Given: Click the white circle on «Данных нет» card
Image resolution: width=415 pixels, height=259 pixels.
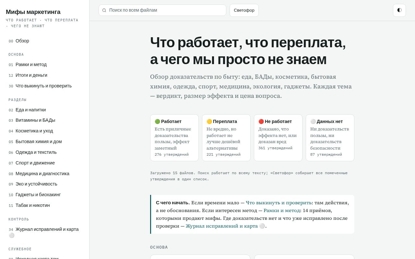Looking at the screenshot, I should (x=313, y=121).
